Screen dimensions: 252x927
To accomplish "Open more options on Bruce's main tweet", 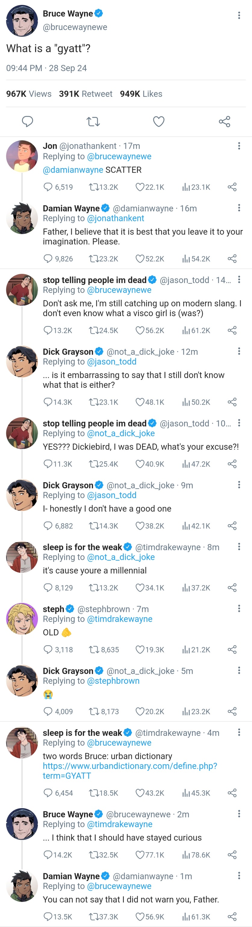I will [239, 15].
